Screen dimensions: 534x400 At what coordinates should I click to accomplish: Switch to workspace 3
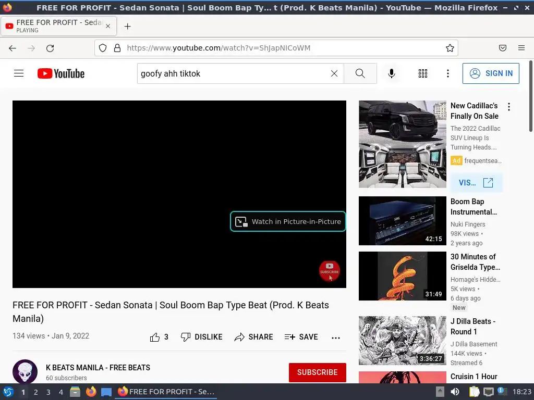tap(48, 392)
